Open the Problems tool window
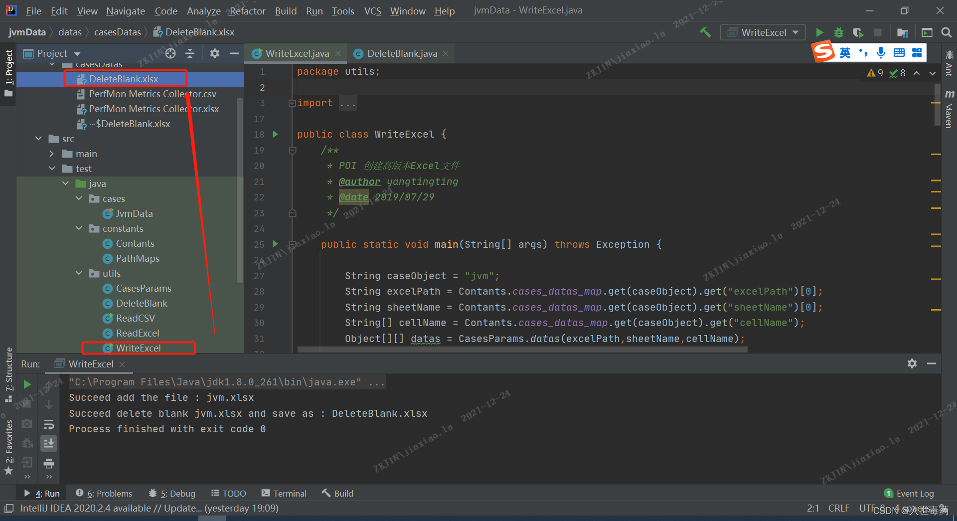 [x=104, y=493]
